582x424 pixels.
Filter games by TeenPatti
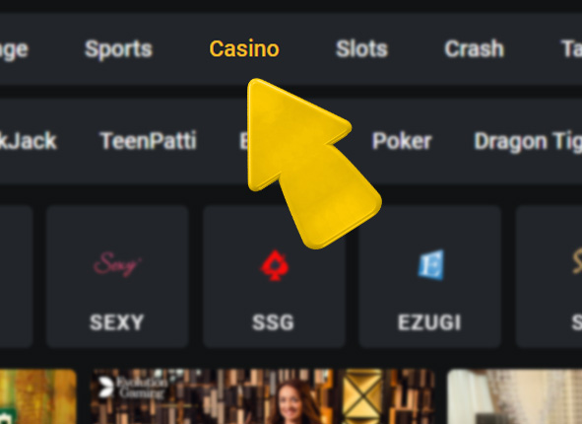click(x=148, y=141)
